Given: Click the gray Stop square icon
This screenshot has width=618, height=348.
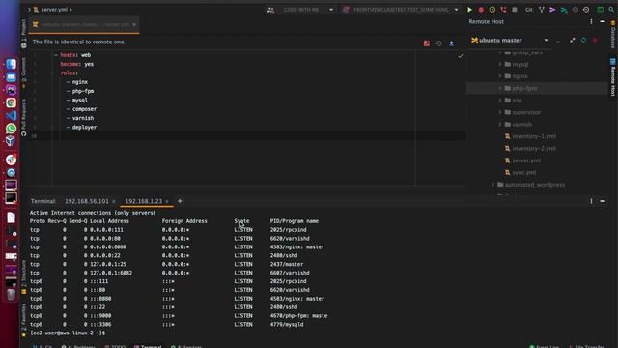Looking at the screenshot, I should point(515,10).
